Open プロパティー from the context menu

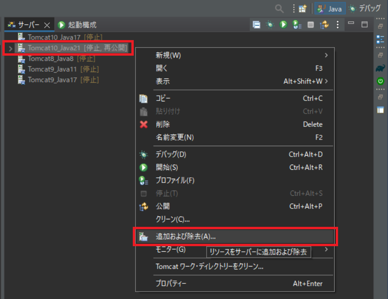pos(235,283)
